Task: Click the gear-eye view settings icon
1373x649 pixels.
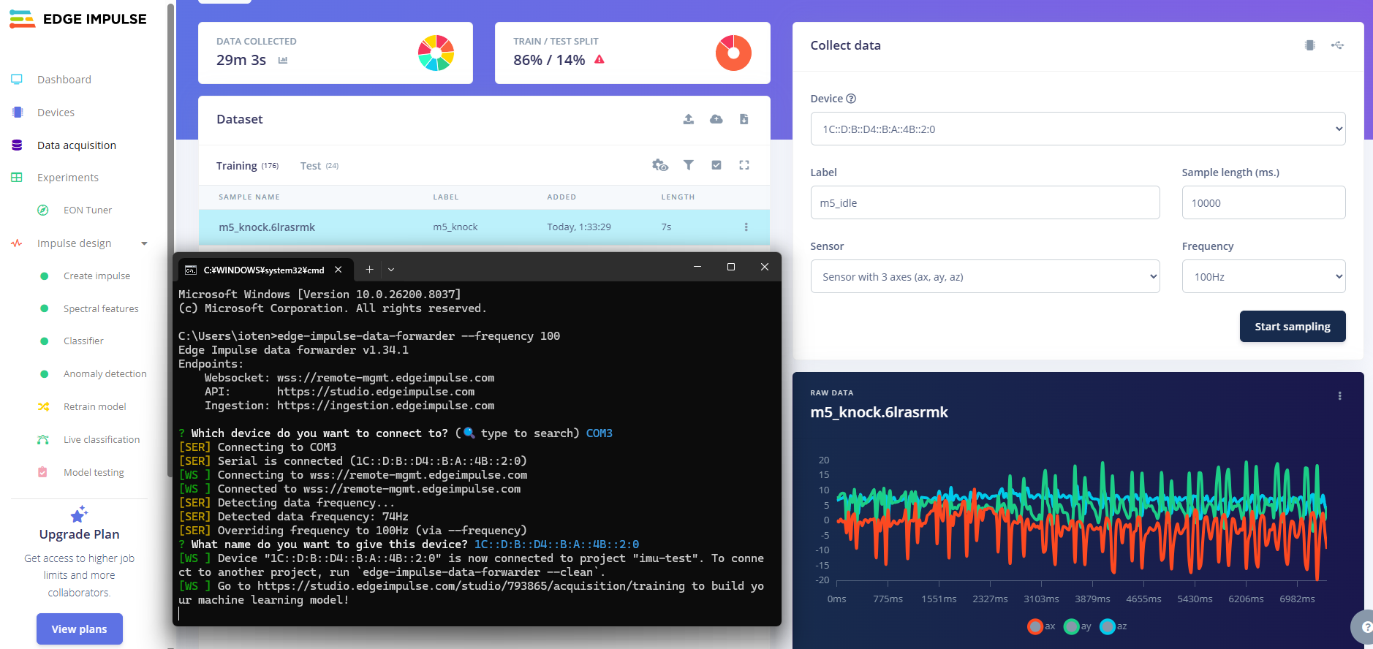Action: (659, 165)
